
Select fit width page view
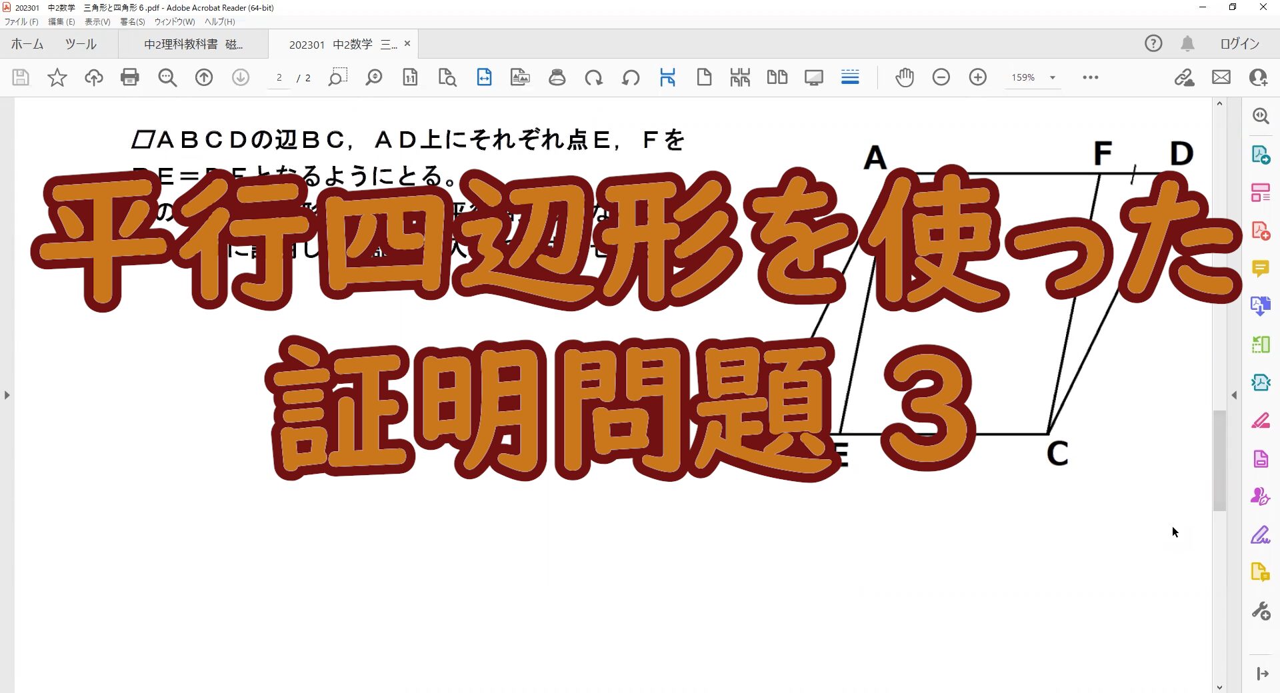click(x=484, y=77)
